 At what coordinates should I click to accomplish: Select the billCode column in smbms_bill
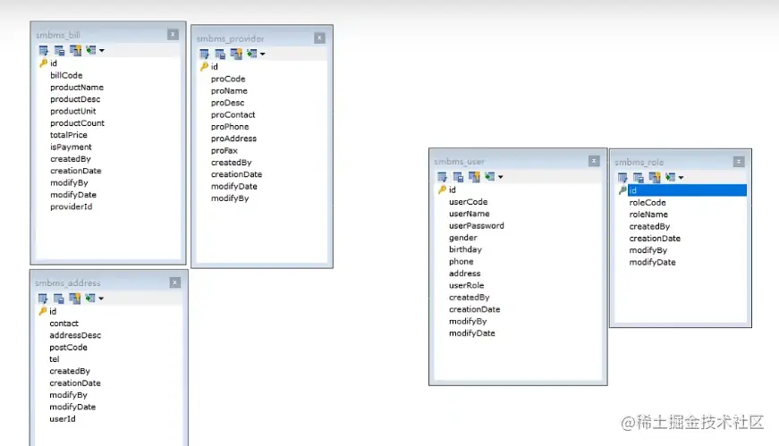(66, 75)
